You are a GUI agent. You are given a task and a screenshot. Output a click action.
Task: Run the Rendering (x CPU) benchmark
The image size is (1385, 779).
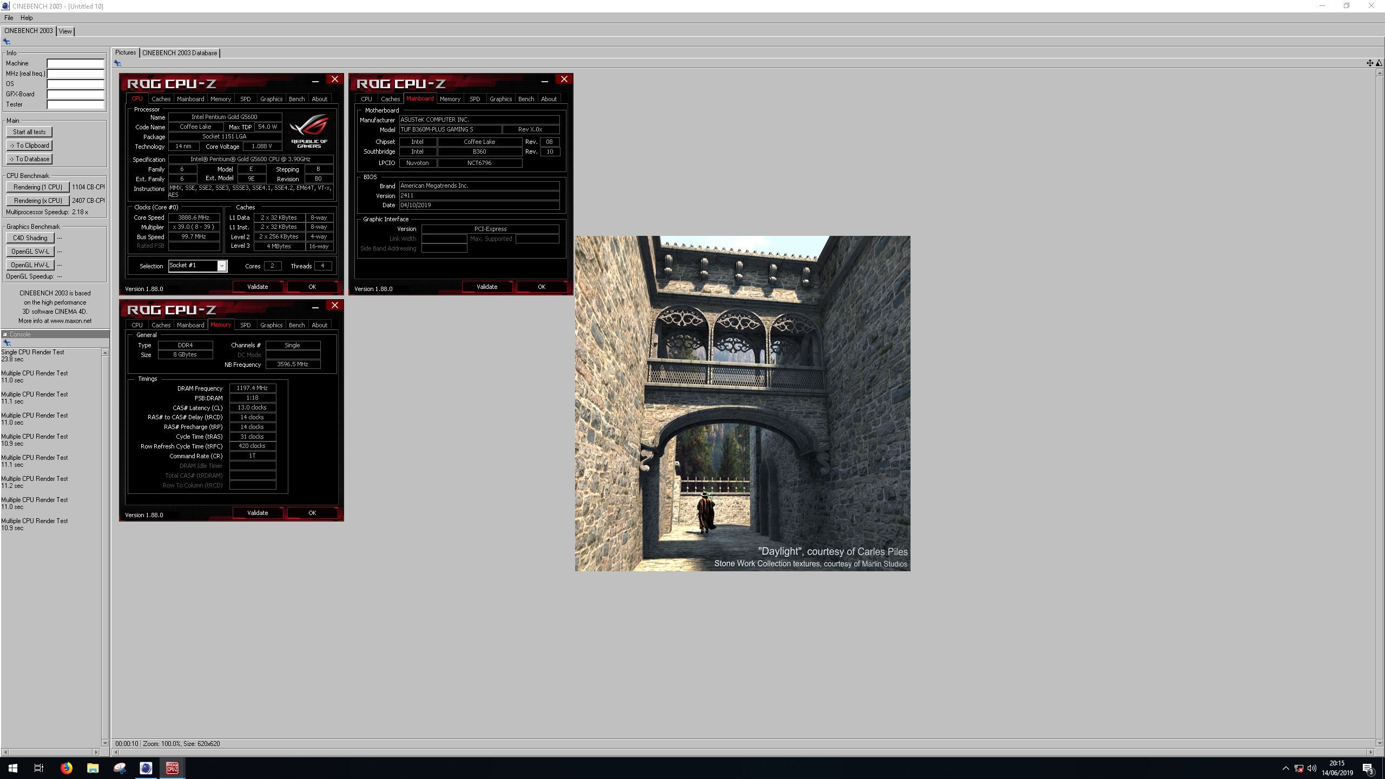pos(38,201)
